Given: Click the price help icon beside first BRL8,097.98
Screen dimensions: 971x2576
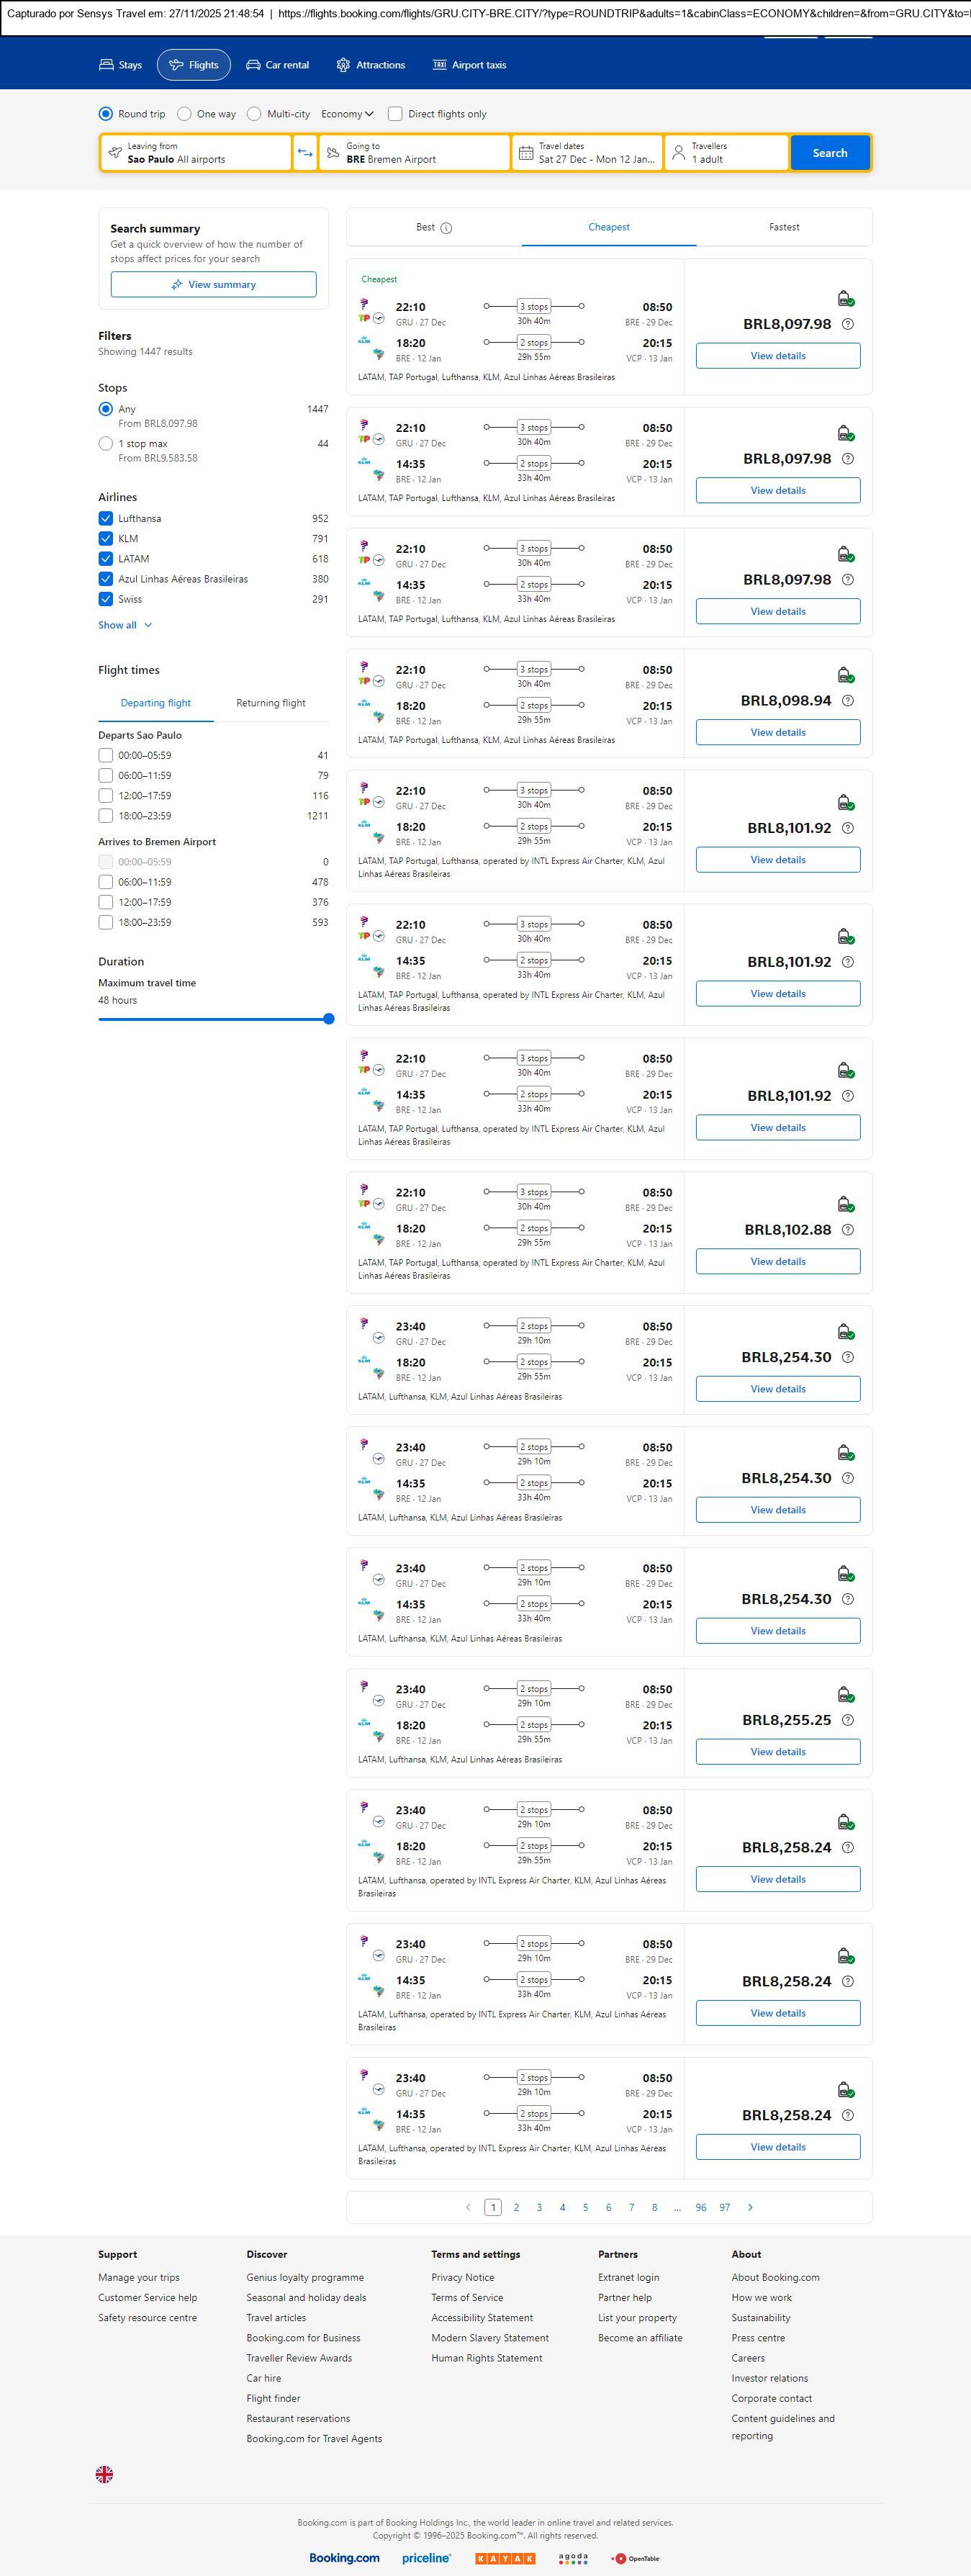Looking at the screenshot, I should point(848,324).
